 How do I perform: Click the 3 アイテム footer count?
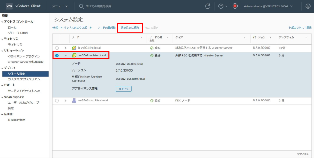[303, 155]
